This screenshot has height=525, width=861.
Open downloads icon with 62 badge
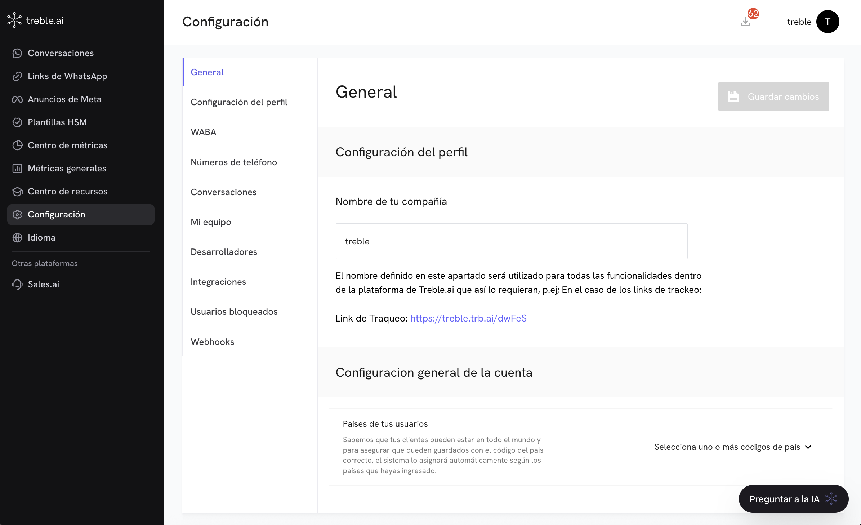745,22
